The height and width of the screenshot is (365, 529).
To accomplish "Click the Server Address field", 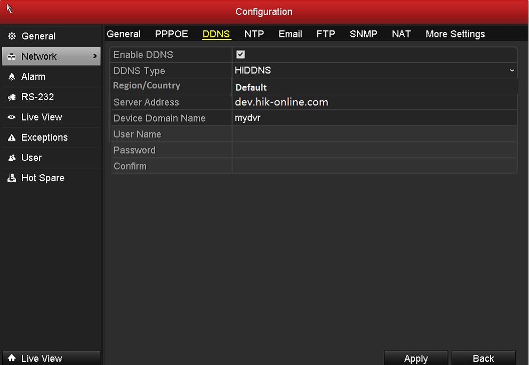I will (x=374, y=102).
